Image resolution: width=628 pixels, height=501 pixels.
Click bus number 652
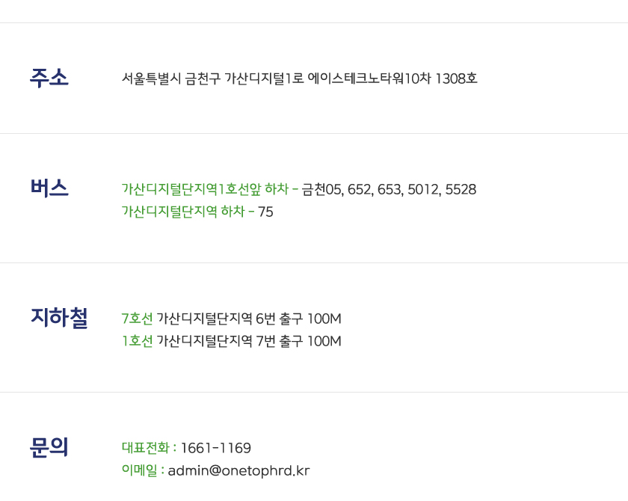coord(360,189)
